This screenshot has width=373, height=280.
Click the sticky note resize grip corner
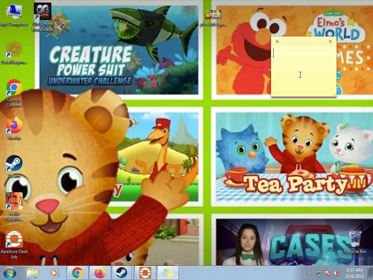point(334,94)
